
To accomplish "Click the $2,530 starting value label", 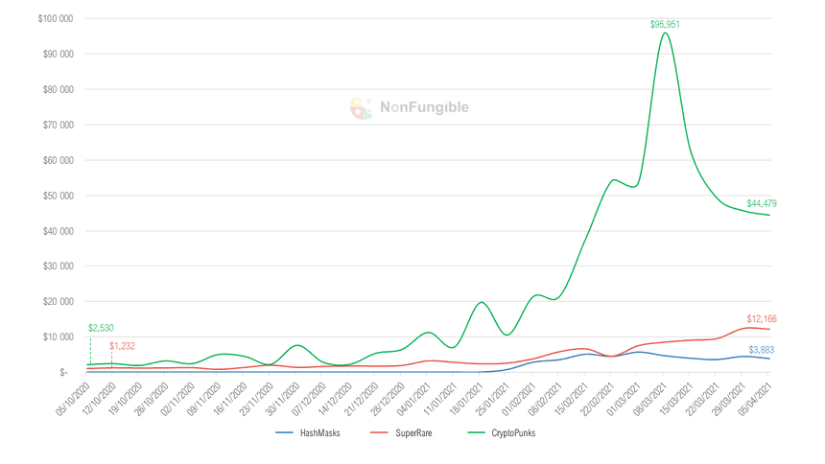I will [x=101, y=328].
